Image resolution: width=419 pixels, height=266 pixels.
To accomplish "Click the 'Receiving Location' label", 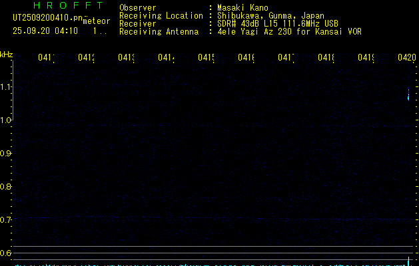I will 161,16.
